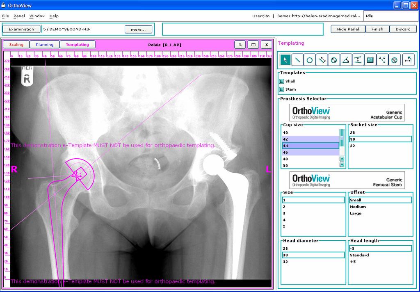Image resolution: width=420 pixels, height=292 pixels.
Task: Click the Generic Acetabular Cup prosthesis banner
Action: tap(347, 112)
